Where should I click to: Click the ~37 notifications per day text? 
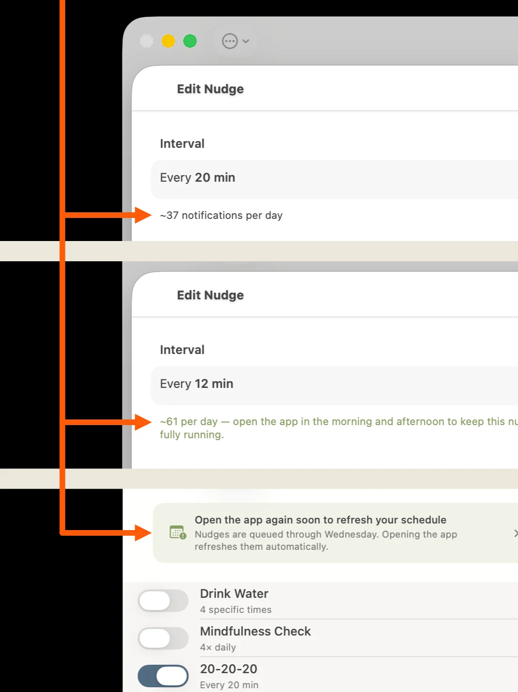[x=221, y=215]
